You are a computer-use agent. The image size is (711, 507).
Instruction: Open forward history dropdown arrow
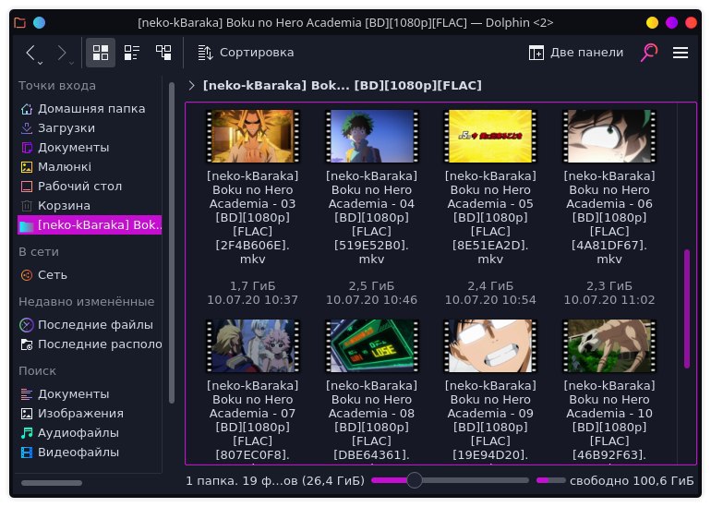(x=72, y=63)
